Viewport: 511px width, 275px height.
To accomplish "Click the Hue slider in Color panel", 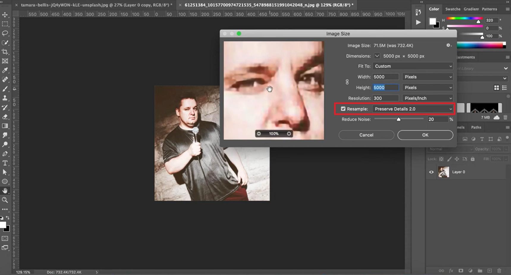I will click(465, 18).
